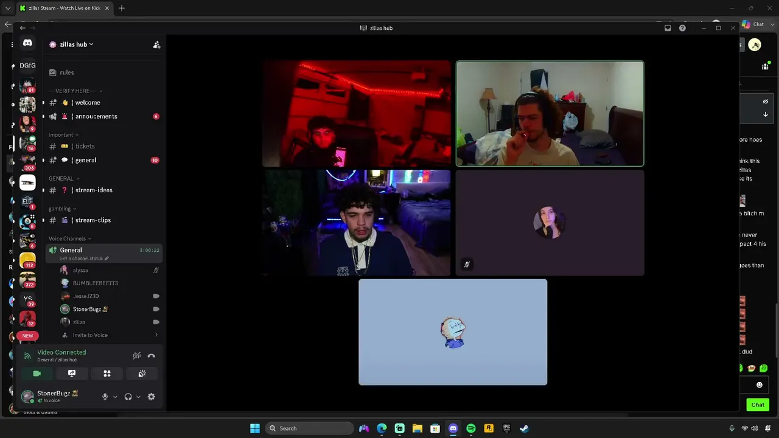
Task: Open Steam from the taskbar
Action: point(524,428)
